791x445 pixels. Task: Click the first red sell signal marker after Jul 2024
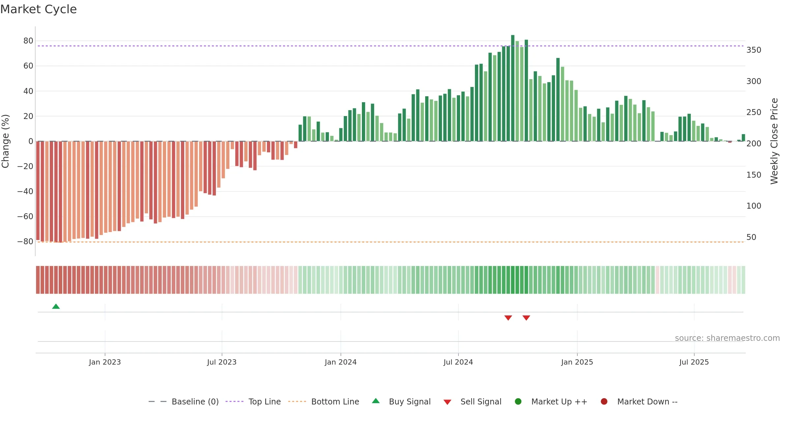(508, 318)
